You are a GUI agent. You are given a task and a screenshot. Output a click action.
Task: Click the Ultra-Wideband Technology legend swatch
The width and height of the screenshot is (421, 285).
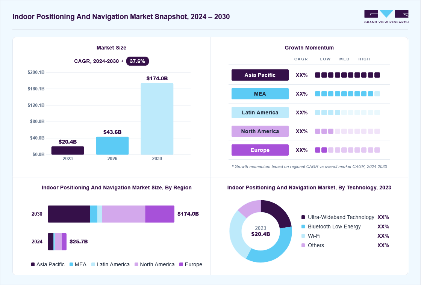[x=303, y=217]
